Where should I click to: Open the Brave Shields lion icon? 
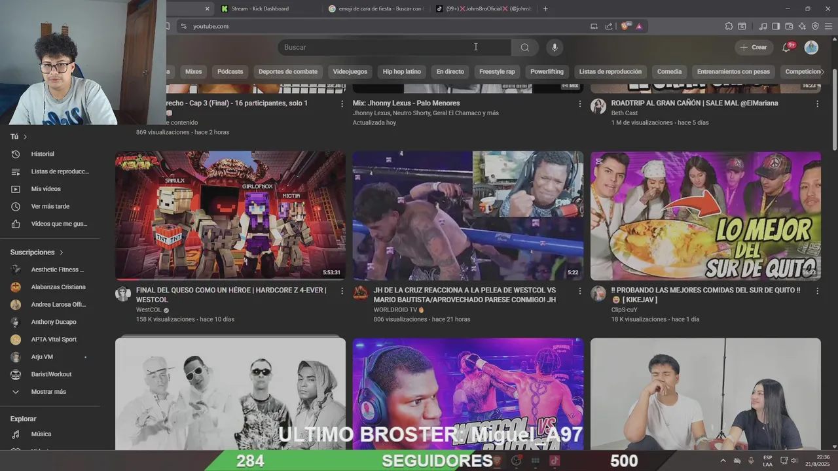625,26
